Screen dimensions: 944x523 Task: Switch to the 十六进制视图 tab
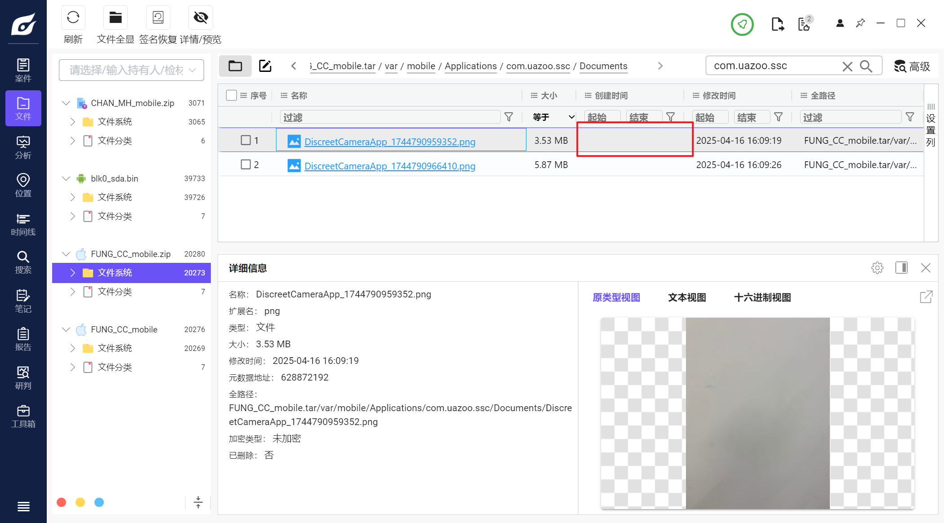coord(762,297)
